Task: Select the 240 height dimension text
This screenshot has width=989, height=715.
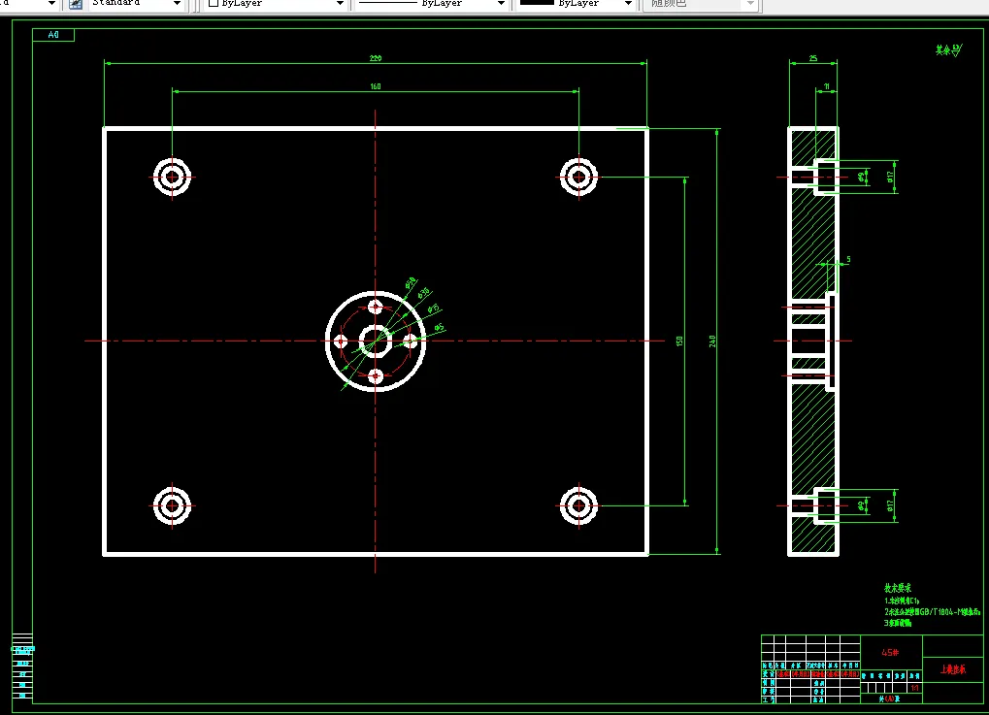Action: pos(712,341)
